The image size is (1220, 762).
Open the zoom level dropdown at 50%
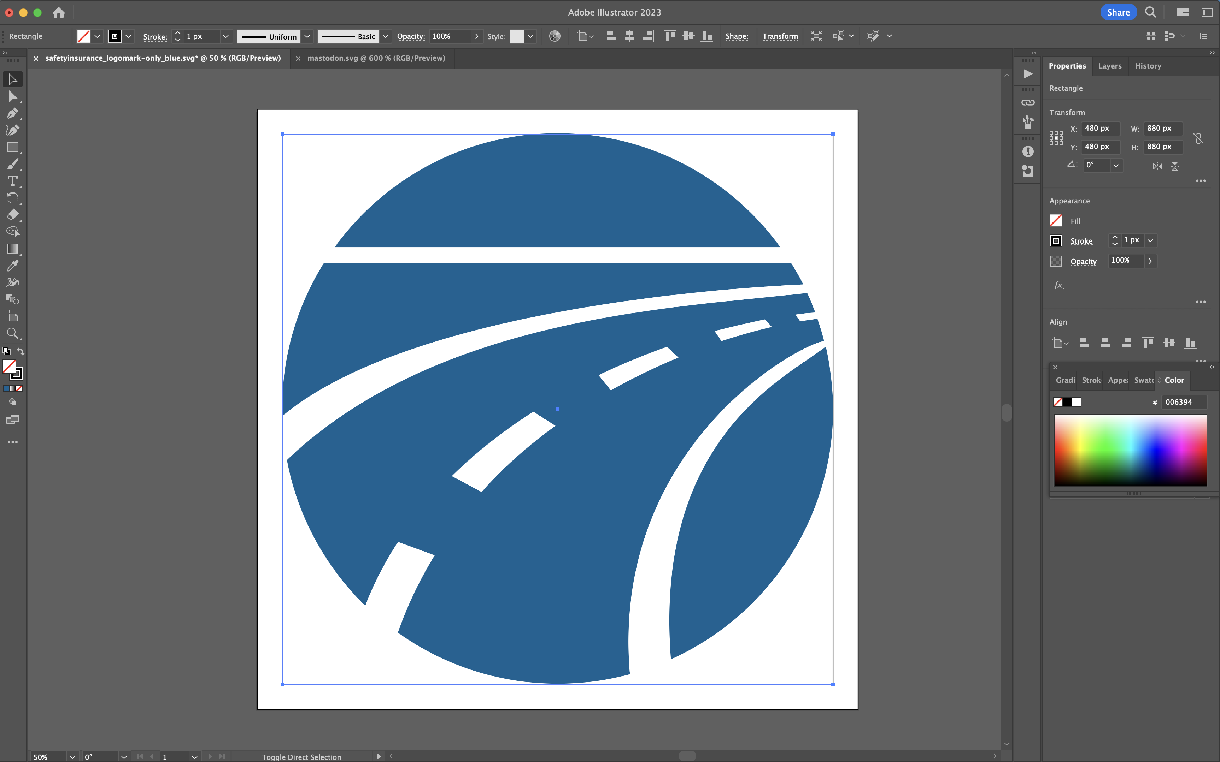72,756
